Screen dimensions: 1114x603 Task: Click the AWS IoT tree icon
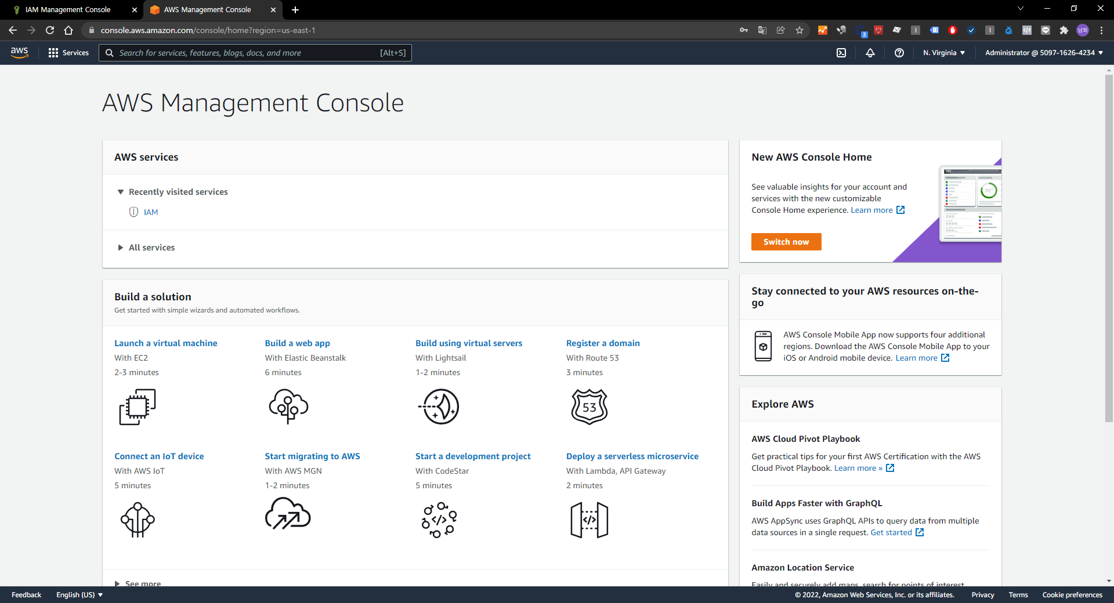pos(138,520)
